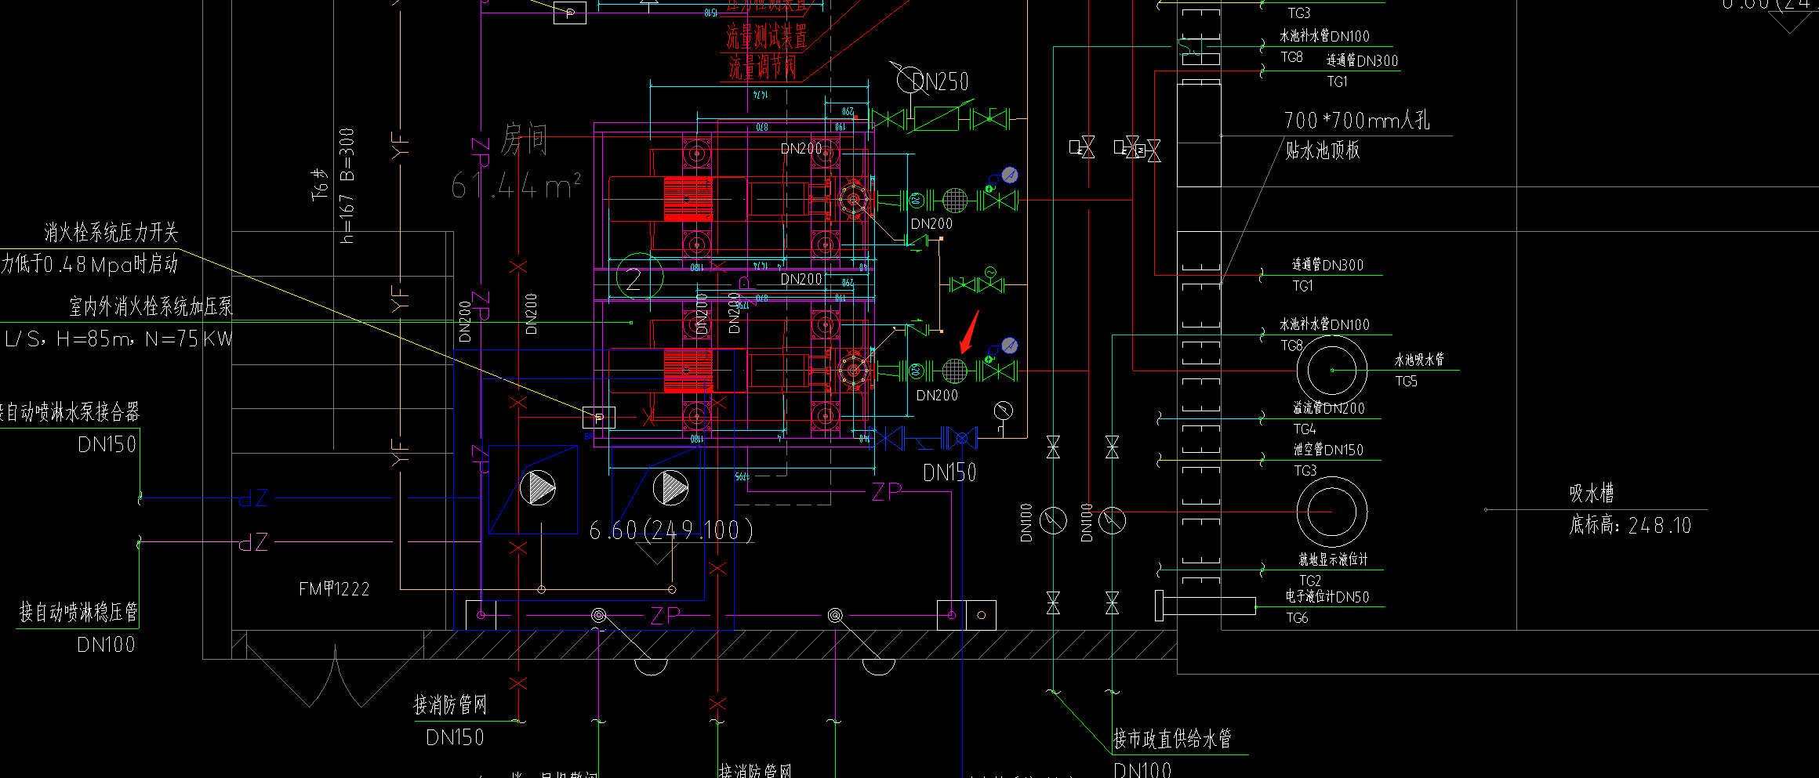Click the TG4 tag
The height and width of the screenshot is (778, 1819).
[1305, 429]
